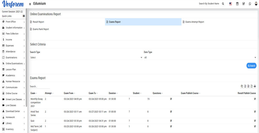Open the Date Type dropdown
Image resolution: width=259 pixels, height=133 pixels.
(x=200, y=58)
